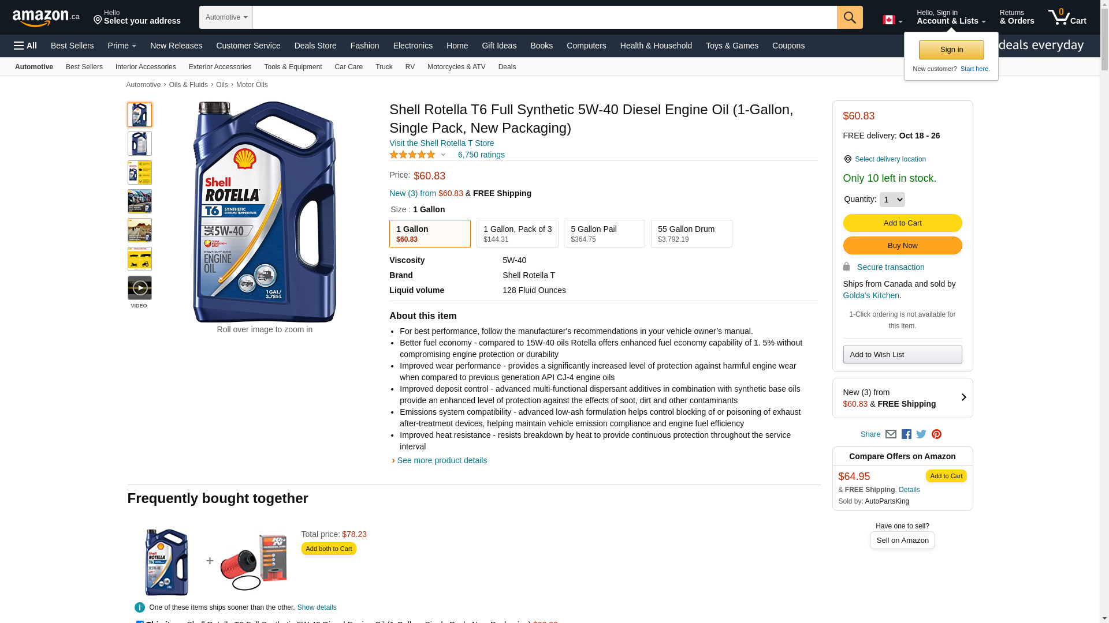This screenshot has height=623, width=1109.
Task: Share product on Twitter icon
Action: (x=921, y=434)
